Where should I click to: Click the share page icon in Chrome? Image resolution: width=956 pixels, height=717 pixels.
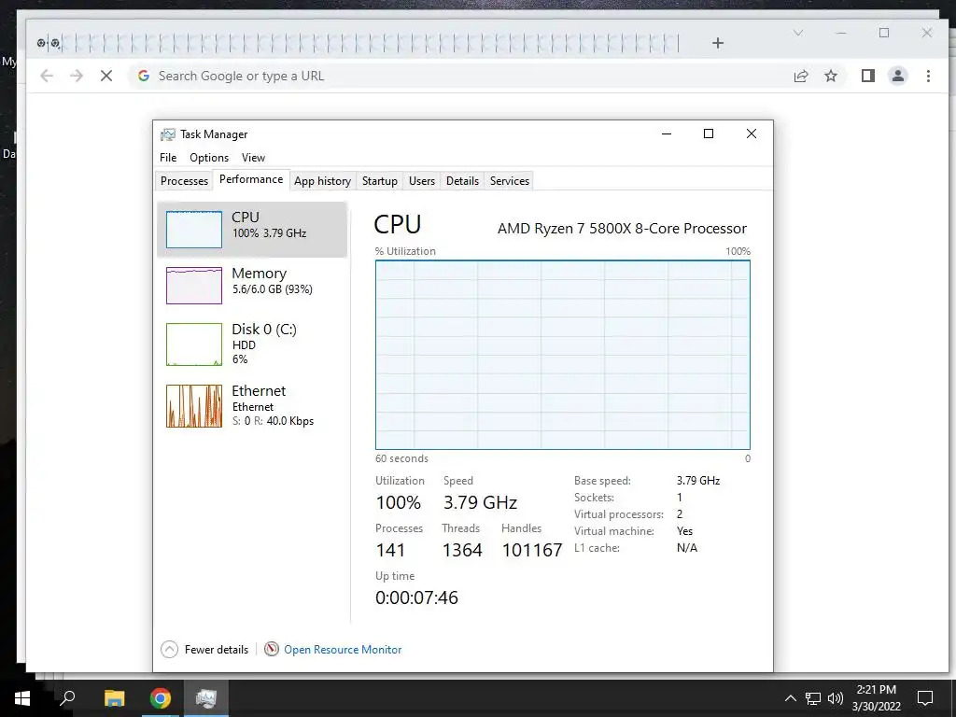pyautogui.click(x=800, y=76)
